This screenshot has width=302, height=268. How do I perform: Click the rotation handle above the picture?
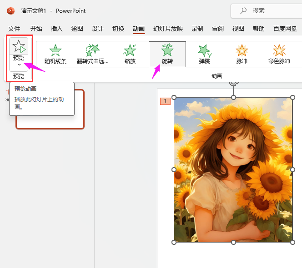tap(233, 83)
